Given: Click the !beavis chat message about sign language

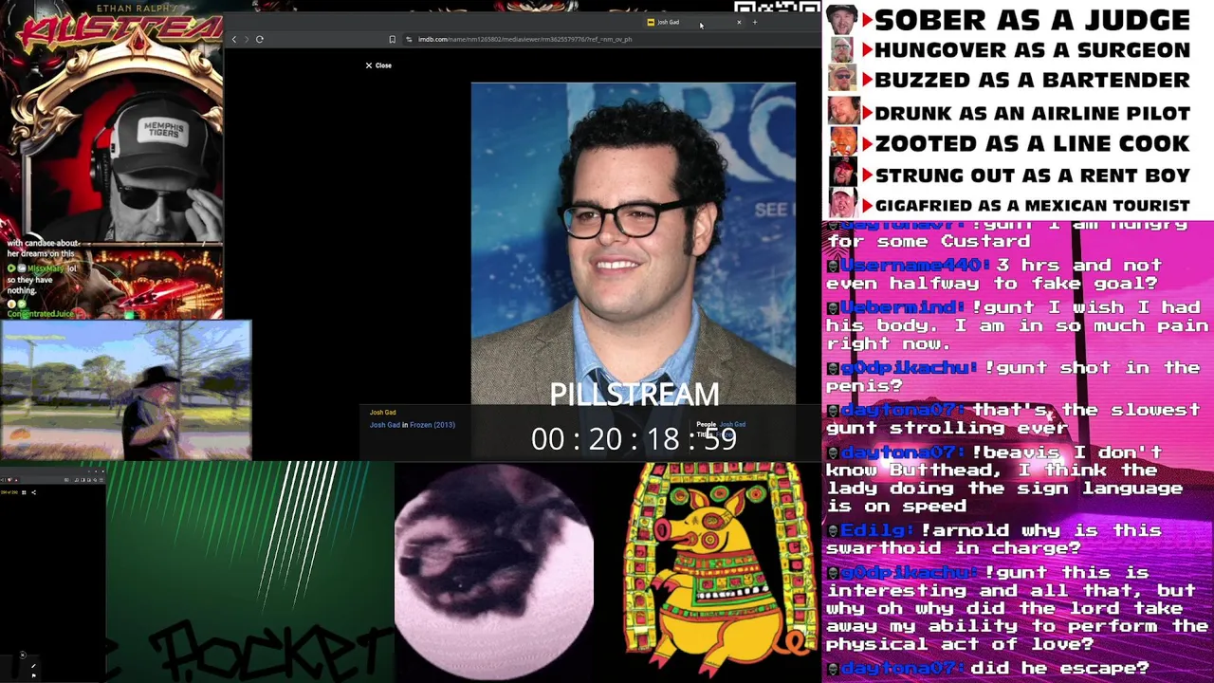Looking at the screenshot, I should (x=1005, y=479).
